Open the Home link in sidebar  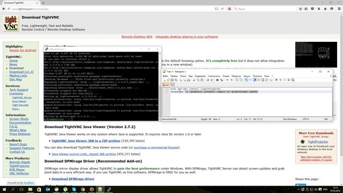13,61
